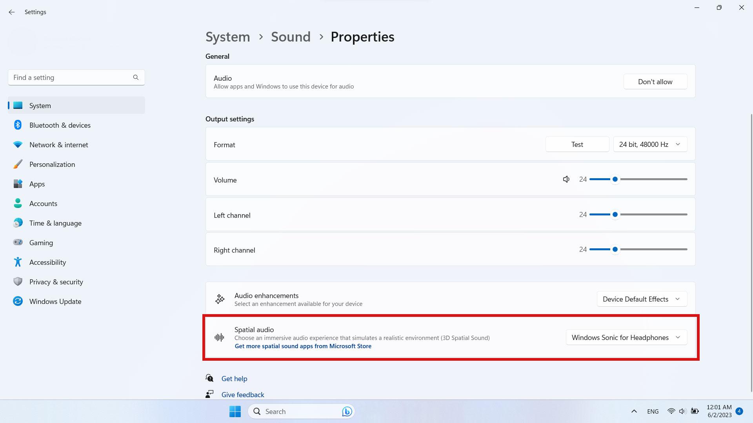Click the Test format button
Screen dimensions: 753x423
click(x=577, y=145)
